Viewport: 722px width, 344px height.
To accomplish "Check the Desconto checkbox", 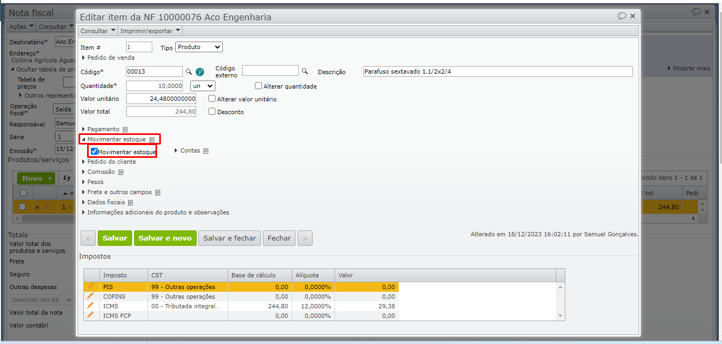I will coord(212,111).
